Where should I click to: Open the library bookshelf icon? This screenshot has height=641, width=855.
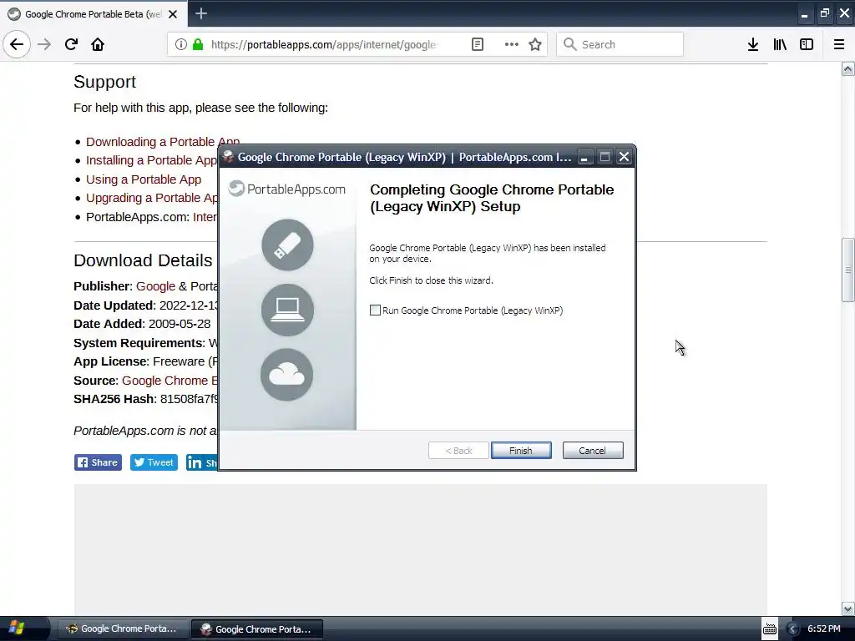click(x=780, y=44)
